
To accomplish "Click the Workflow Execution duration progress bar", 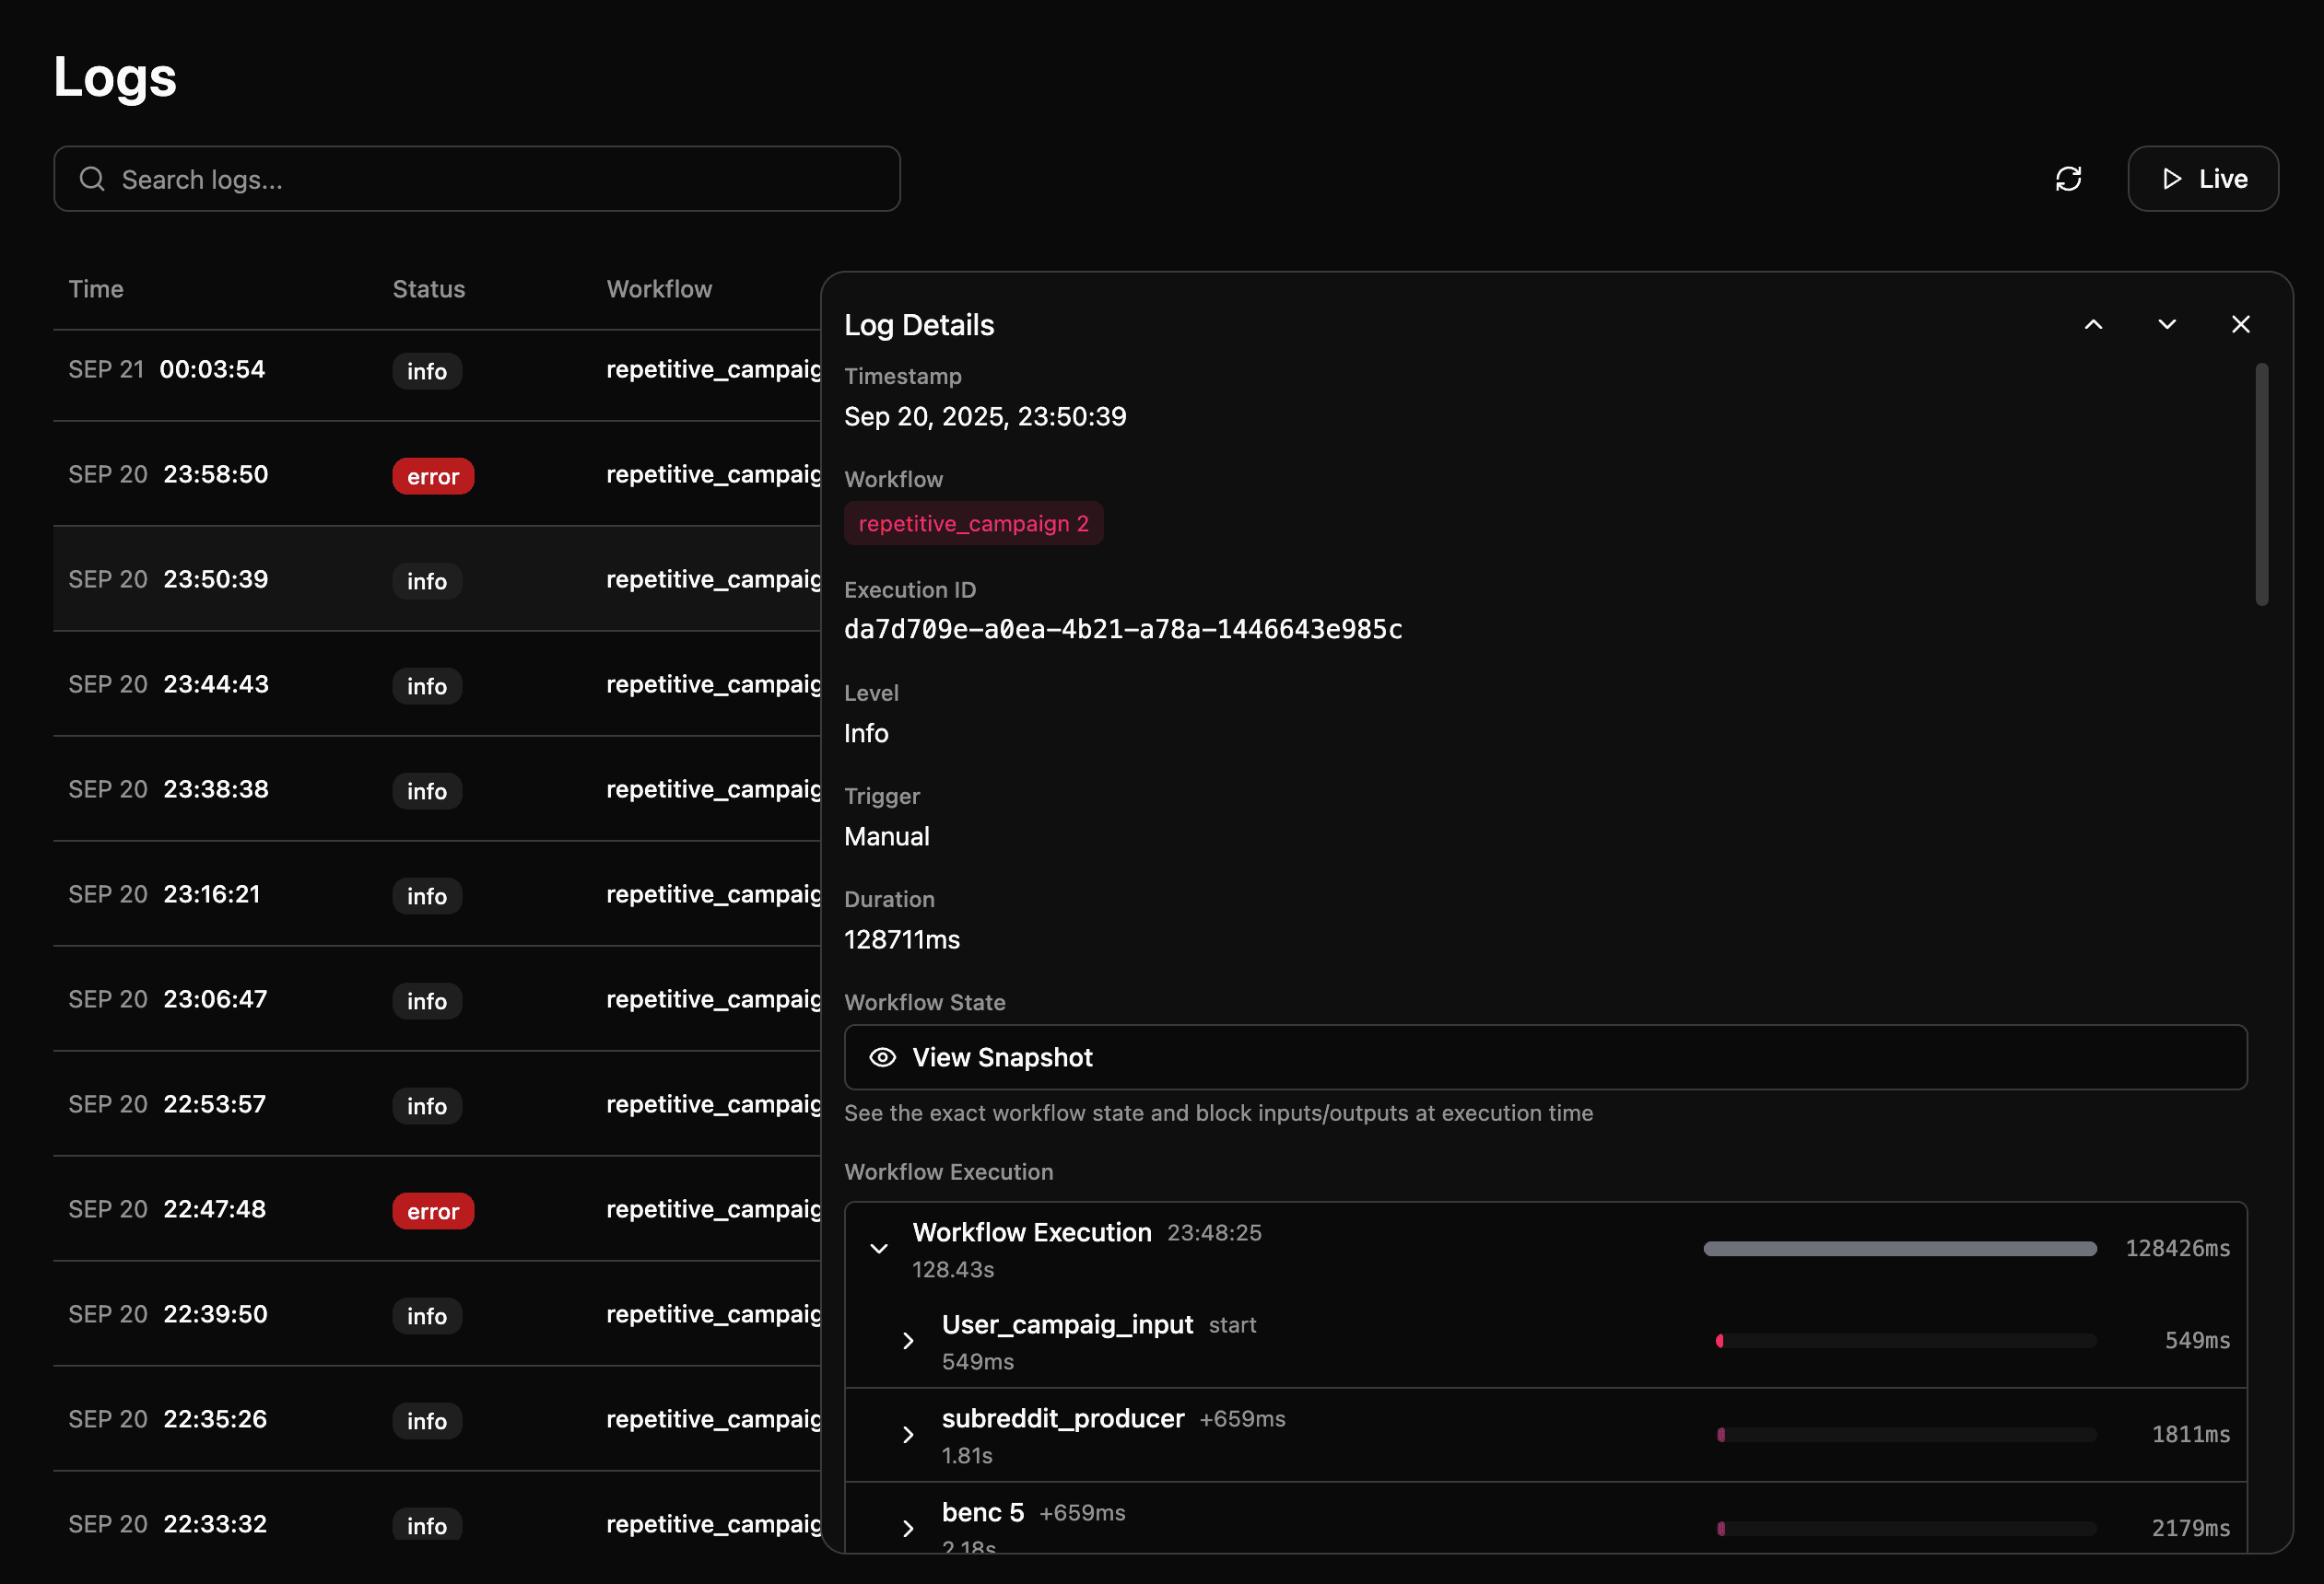I will pyautogui.click(x=1900, y=1248).
